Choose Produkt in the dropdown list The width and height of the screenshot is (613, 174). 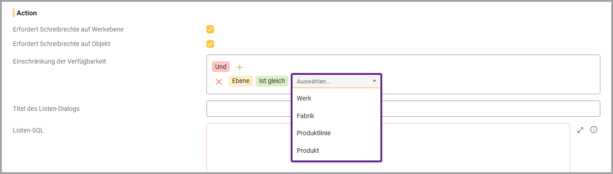click(337, 151)
